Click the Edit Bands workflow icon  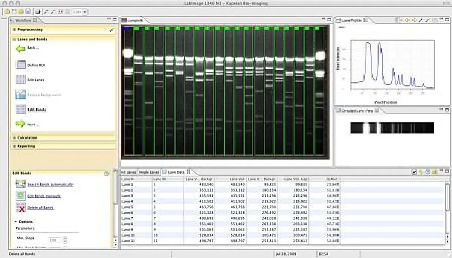pos(21,110)
